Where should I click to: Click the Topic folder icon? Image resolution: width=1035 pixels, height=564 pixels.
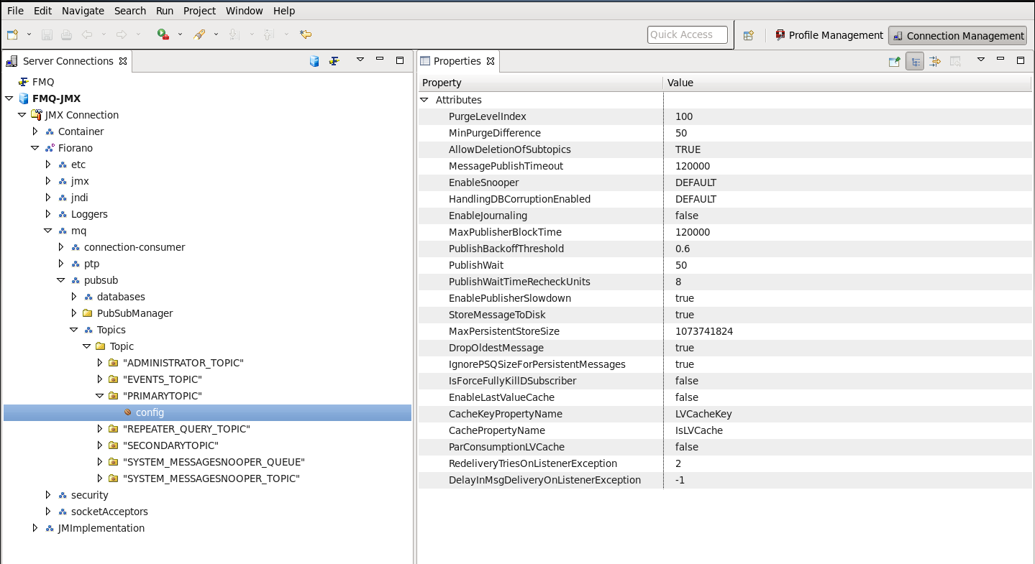click(101, 346)
